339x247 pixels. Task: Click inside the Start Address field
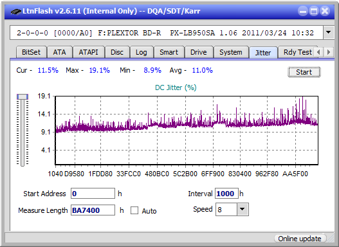tap(93, 194)
